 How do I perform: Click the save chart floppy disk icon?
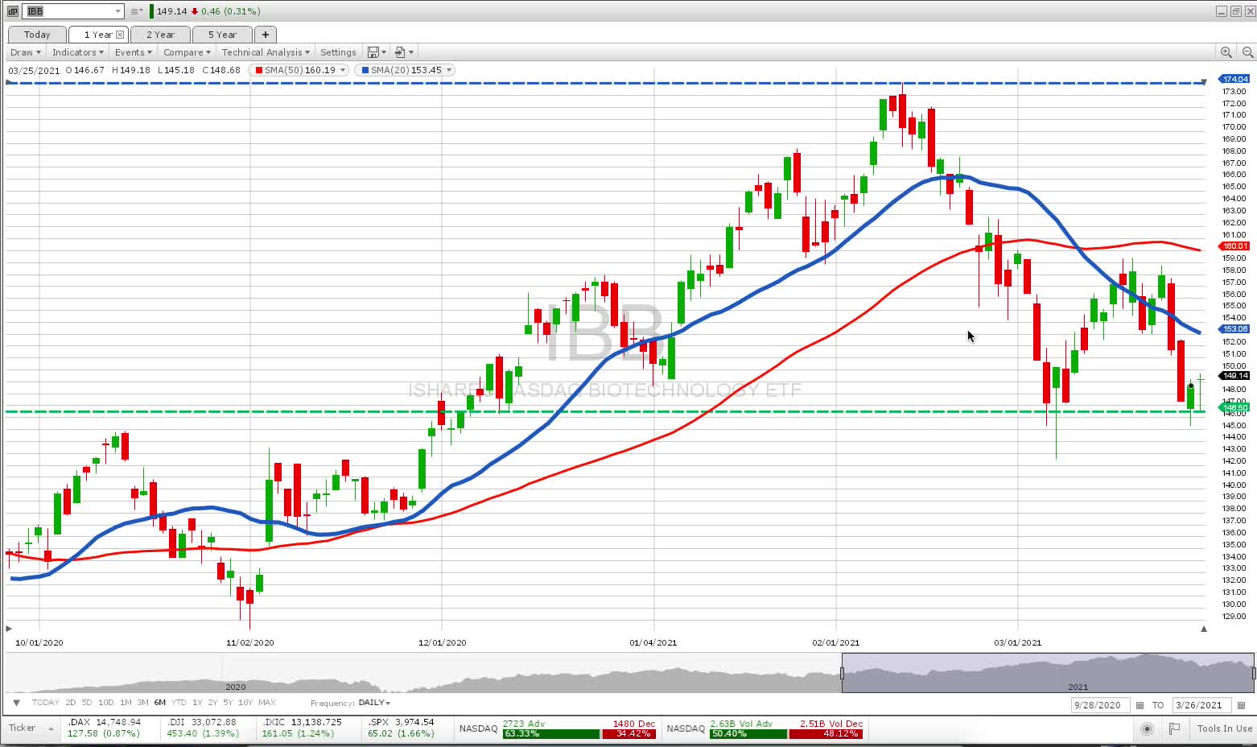(x=373, y=52)
